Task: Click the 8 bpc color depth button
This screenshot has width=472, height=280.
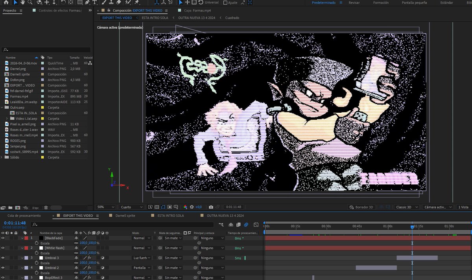Action: click(35, 207)
